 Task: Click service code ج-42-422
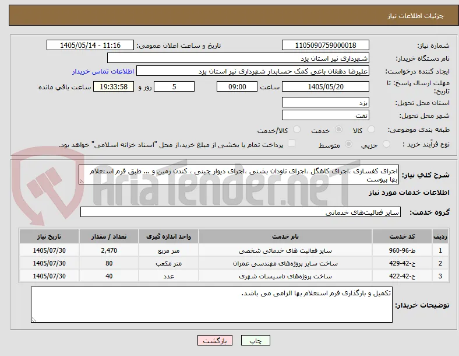(x=402, y=276)
